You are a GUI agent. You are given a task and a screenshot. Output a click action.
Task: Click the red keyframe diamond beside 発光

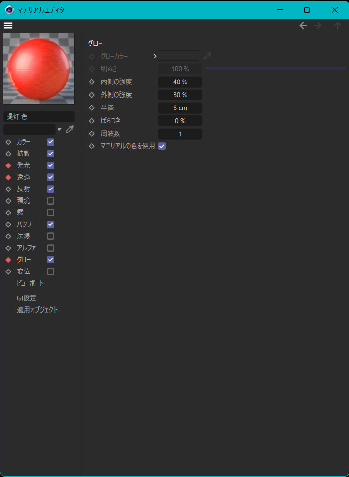(8, 165)
